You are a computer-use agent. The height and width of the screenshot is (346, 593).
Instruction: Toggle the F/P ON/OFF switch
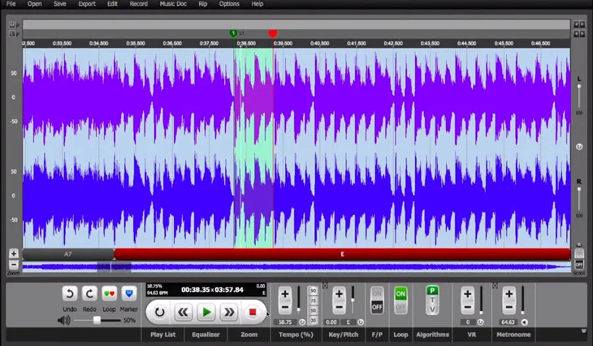[377, 300]
